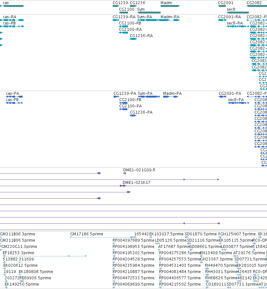Select the Madm gene bar
The height and width of the screenshot is (289, 267).
point(170,6)
